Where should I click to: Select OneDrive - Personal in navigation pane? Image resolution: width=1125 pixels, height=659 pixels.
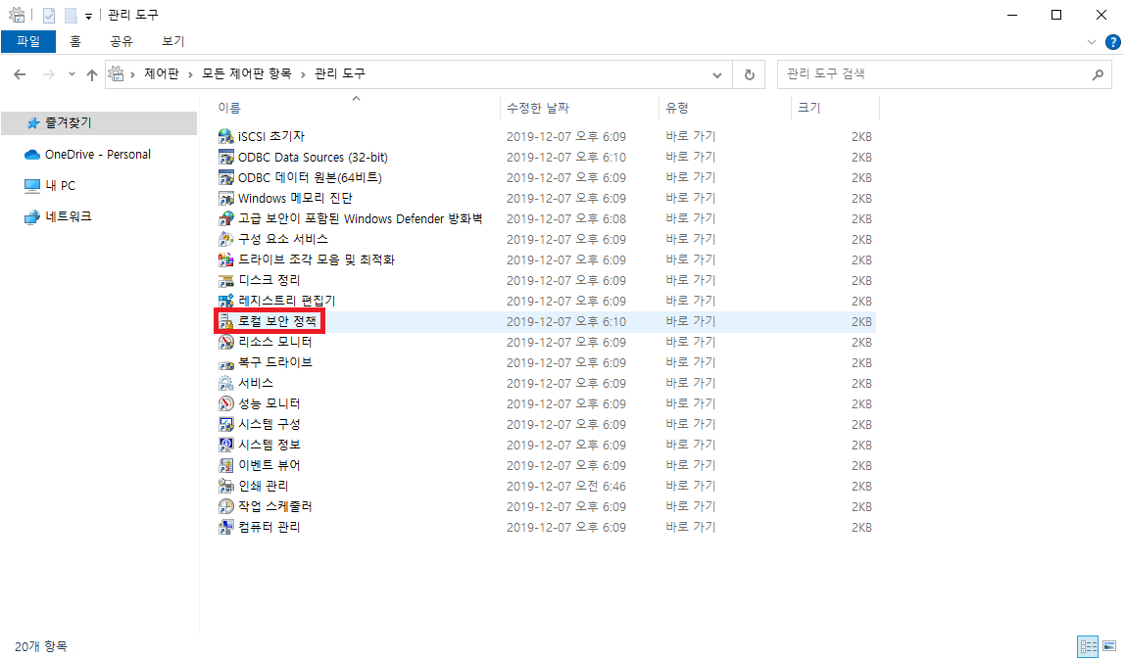(99, 154)
